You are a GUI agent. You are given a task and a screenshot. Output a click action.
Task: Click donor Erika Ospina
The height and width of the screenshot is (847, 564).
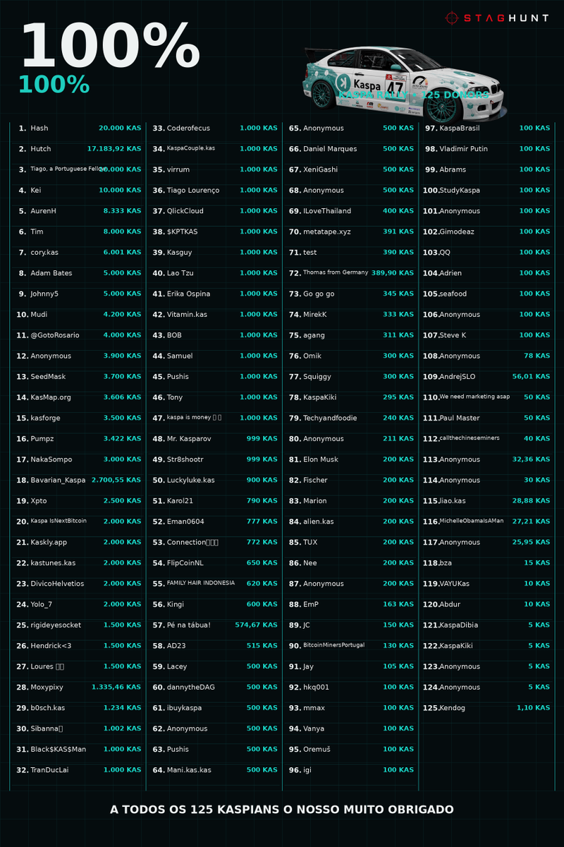(x=188, y=294)
